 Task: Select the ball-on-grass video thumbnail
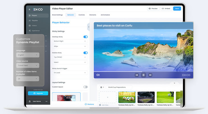click(x=165, y=97)
